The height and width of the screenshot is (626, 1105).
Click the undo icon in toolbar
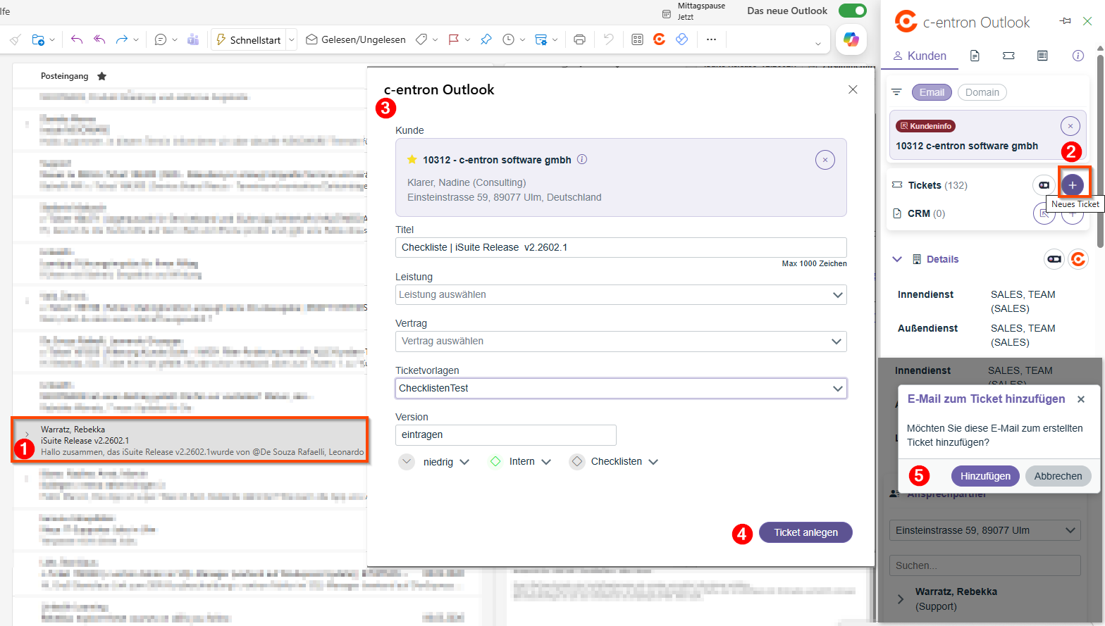[609, 40]
